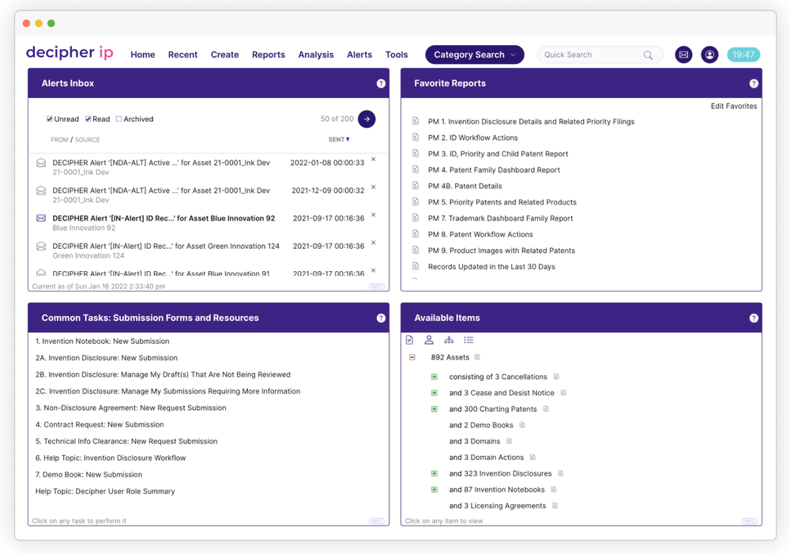Viewport: 790px width, 554px height.
Task: Click the yellow minimize window button
Action: tap(39, 23)
